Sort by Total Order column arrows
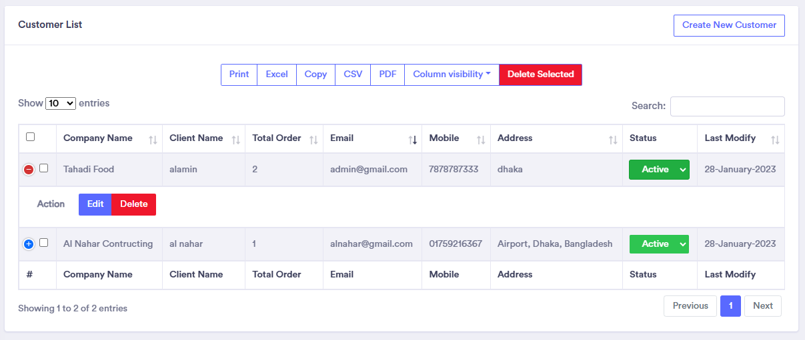The height and width of the screenshot is (340, 805). tap(313, 140)
